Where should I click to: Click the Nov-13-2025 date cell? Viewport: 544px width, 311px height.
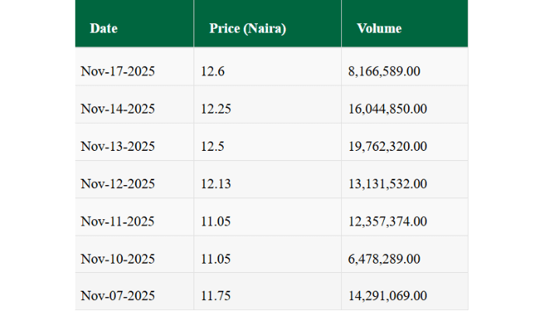point(118,146)
